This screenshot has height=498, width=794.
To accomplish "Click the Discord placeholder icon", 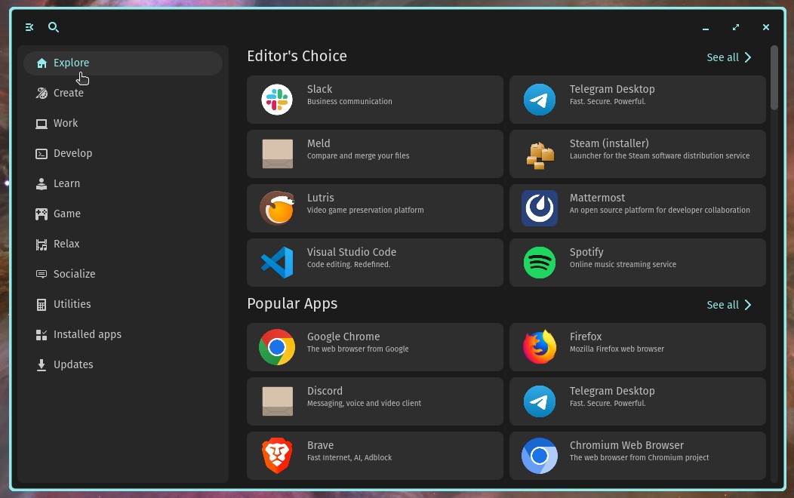I will click(278, 401).
